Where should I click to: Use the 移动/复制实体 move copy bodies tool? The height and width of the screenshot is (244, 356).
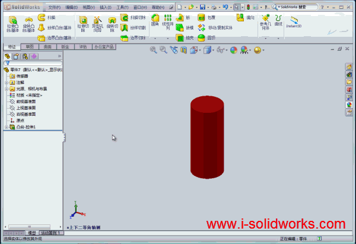point(215,28)
